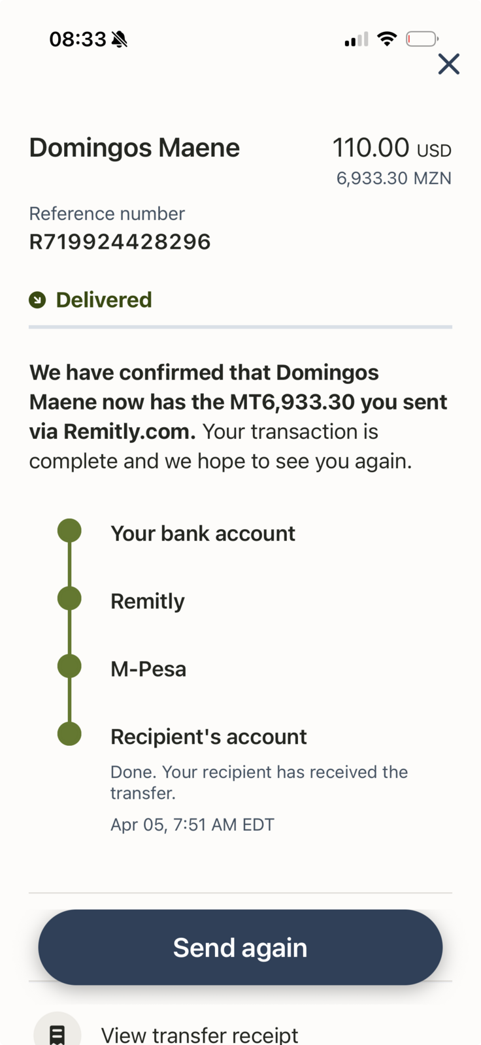Close the transfer details screen
Viewport: 481px width, 1045px height.
(x=448, y=64)
